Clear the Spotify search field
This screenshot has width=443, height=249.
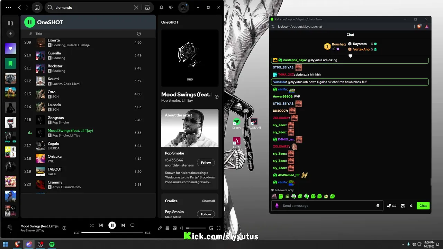pos(136,7)
